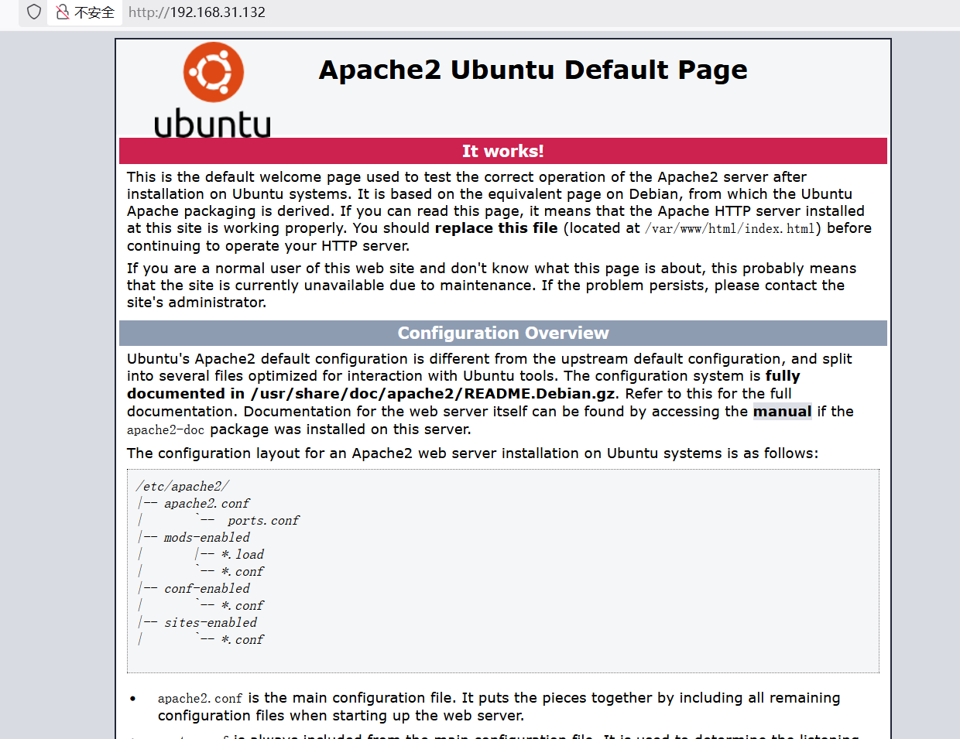Click the apache2-doc package name
Screen dimensions: 960x739
click(166, 429)
